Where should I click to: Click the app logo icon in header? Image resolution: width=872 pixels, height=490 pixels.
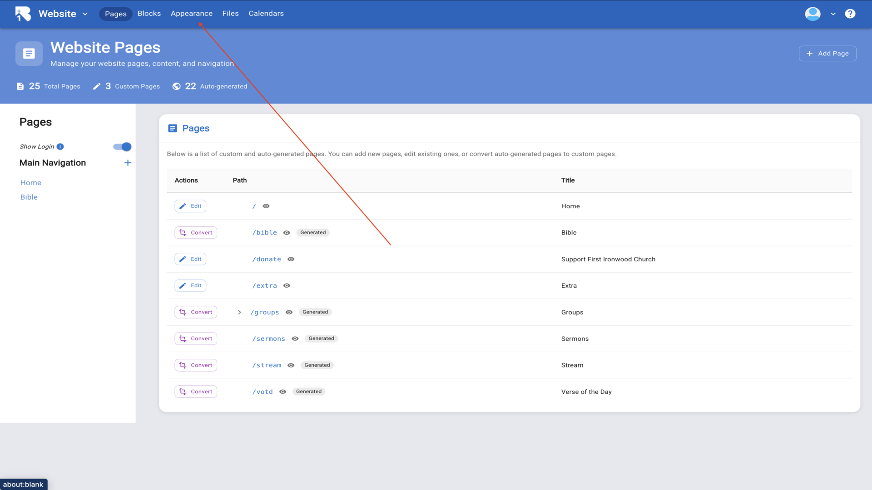[x=23, y=14]
